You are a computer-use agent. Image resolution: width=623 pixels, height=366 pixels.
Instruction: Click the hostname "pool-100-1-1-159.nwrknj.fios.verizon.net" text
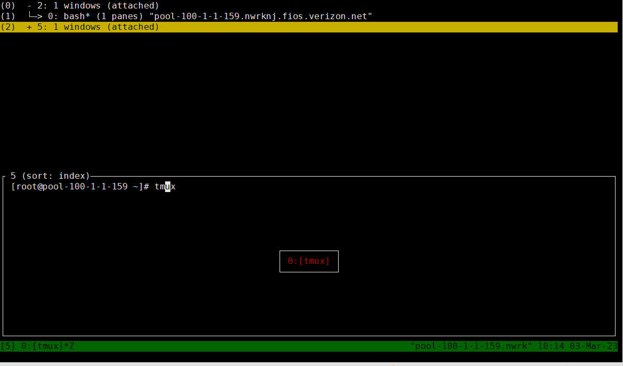pyautogui.click(x=260, y=16)
